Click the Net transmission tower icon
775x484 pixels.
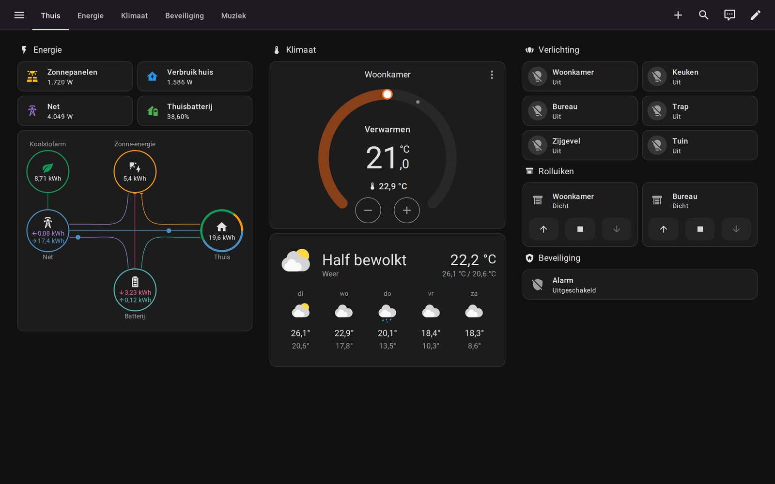[32, 111]
